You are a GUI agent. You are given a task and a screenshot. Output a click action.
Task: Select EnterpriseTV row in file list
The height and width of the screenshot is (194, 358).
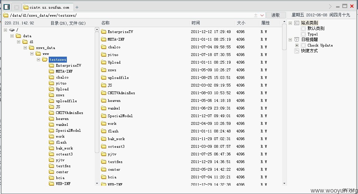(190, 32)
